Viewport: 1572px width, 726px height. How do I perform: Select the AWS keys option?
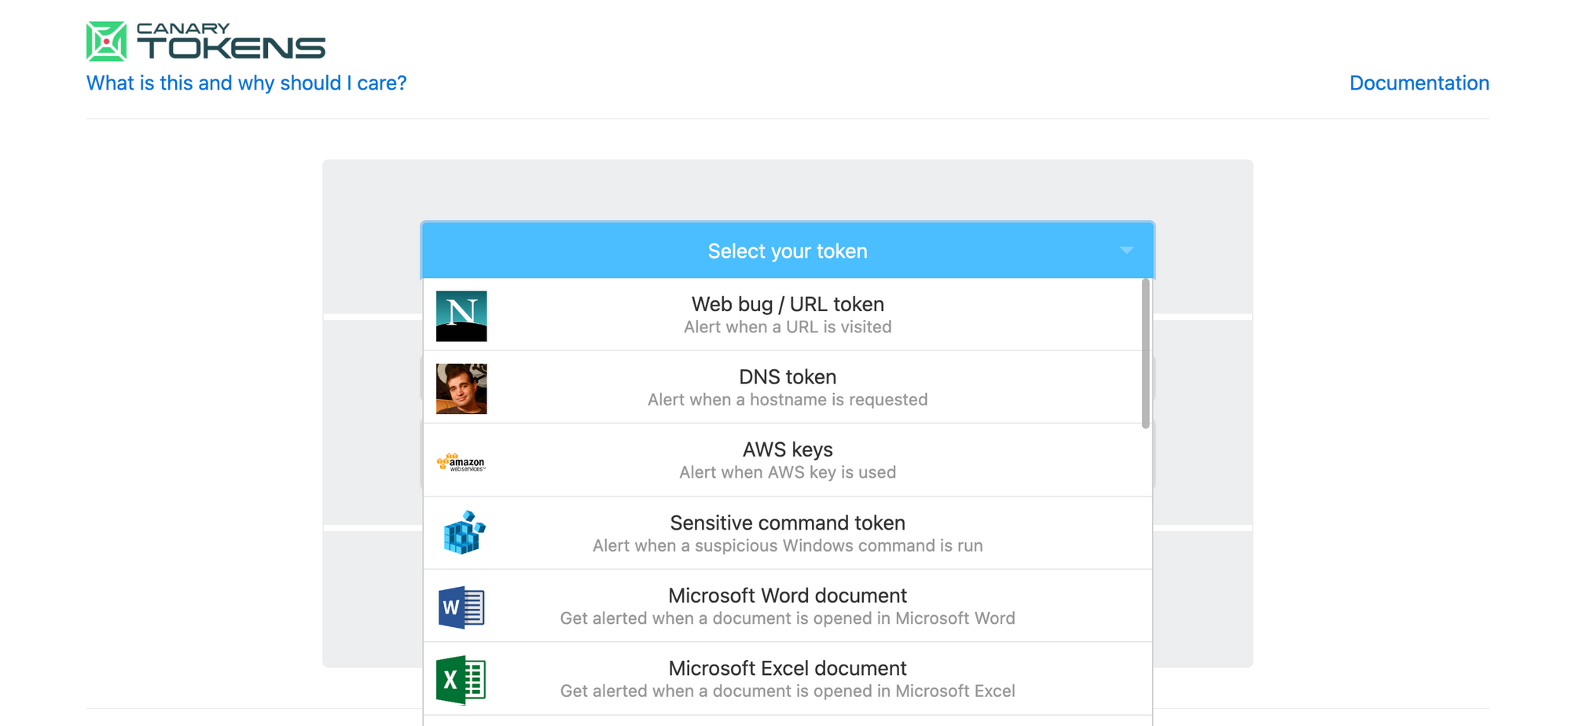click(x=788, y=460)
